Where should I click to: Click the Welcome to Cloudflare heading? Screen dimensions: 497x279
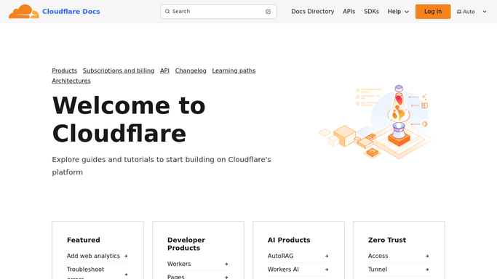coord(129,120)
